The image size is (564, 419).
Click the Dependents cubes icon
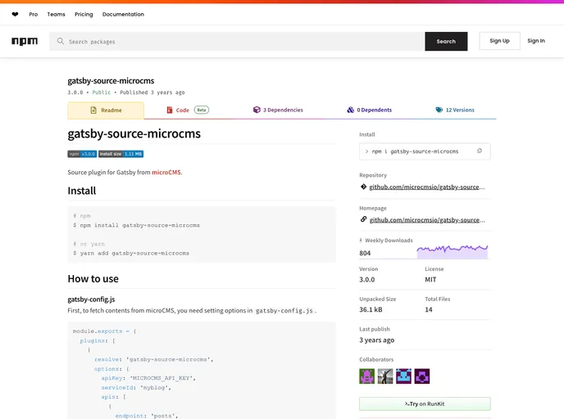(350, 110)
